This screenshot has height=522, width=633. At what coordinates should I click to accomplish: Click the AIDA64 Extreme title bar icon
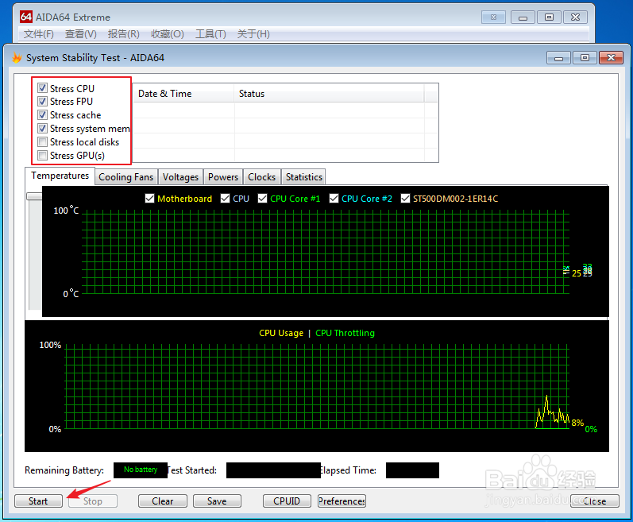click(26, 17)
